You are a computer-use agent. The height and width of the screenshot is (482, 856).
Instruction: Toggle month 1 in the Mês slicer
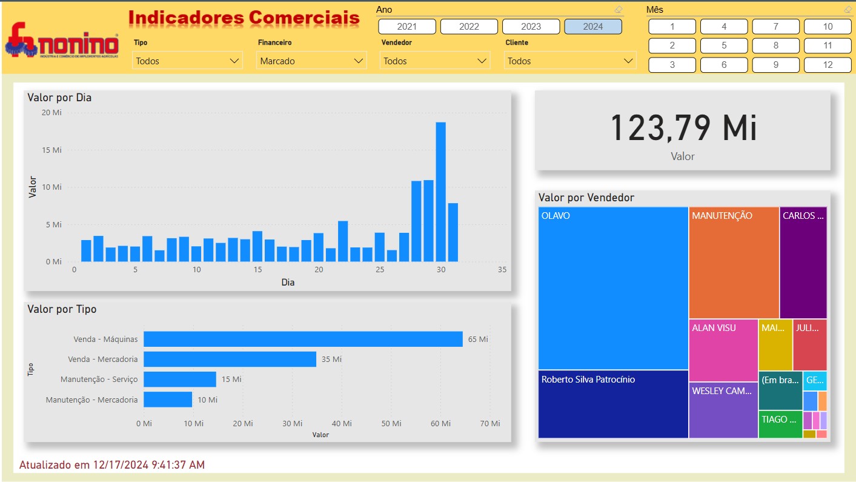point(672,27)
